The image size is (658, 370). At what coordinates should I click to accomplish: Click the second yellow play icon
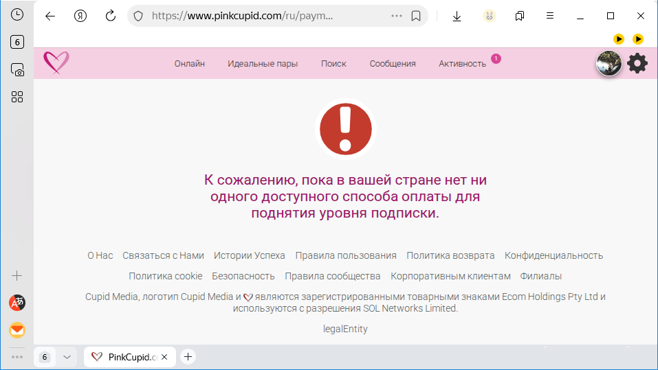tap(638, 39)
